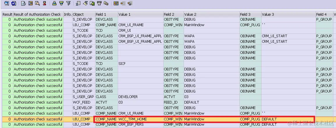Click TCD field in the SICF row

(x=106, y=64)
